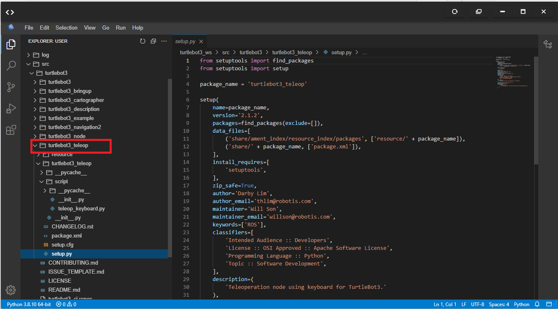Click LF line ending indicator
Viewport: 558px width, 309px height.
464,304
